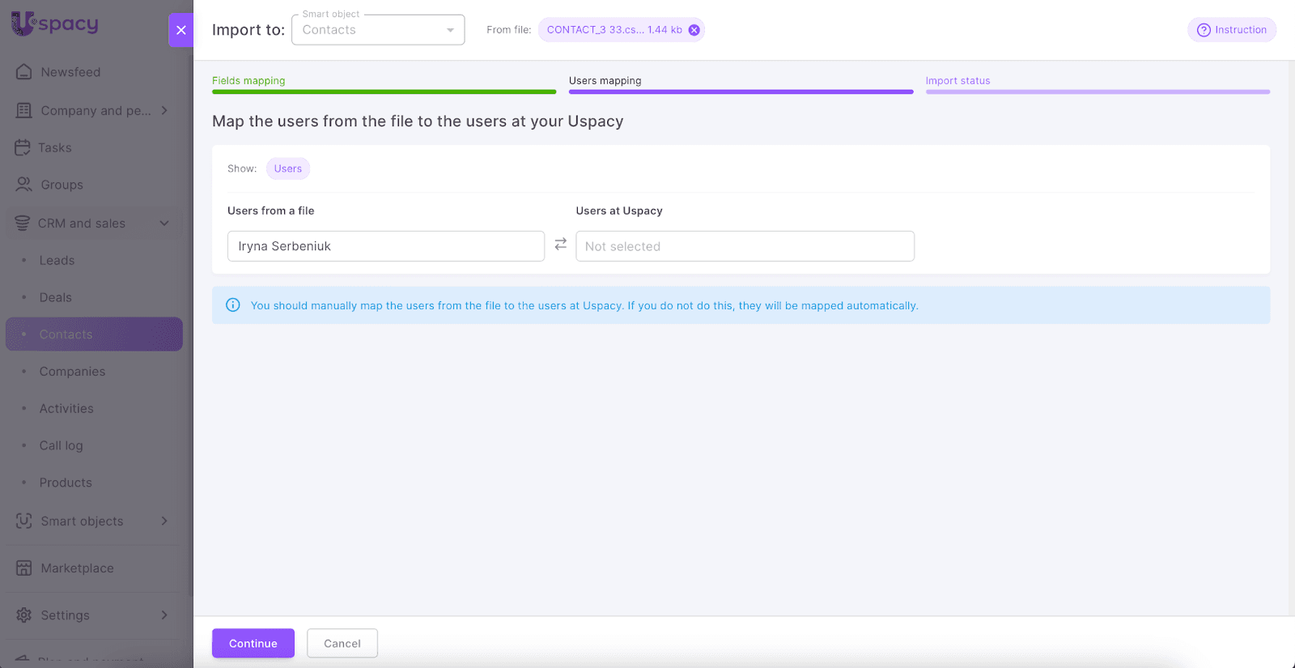The image size is (1295, 668).
Task: Switch to Import status step
Action: [957, 81]
